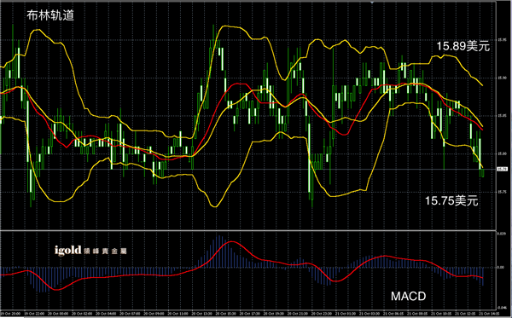Viewport: 512px width, 318px height.
Task: Click the MACD indicator label
Action: pyautogui.click(x=409, y=297)
